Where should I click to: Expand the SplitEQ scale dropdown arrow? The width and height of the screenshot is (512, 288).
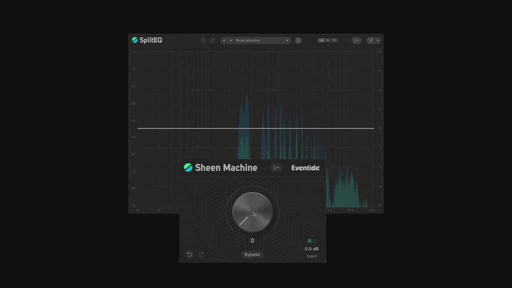[378, 40]
